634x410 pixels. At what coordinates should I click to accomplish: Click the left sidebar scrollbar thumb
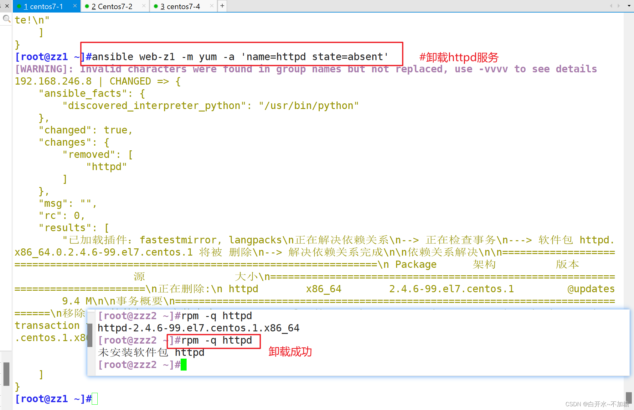click(x=6, y=374)
